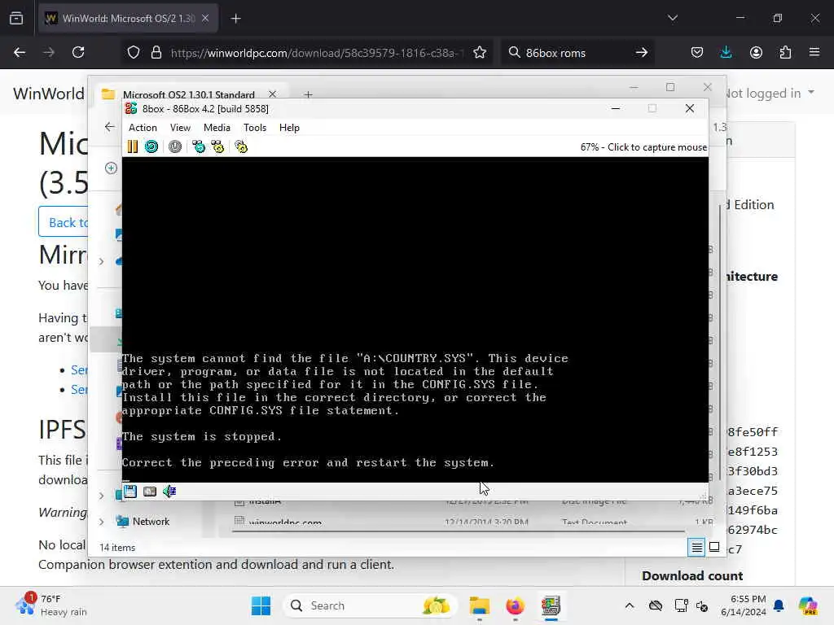Viewport: 834px width, 625px height.
Task: Open Copilot preview icon in taskbar
Action: pos(809,605)
